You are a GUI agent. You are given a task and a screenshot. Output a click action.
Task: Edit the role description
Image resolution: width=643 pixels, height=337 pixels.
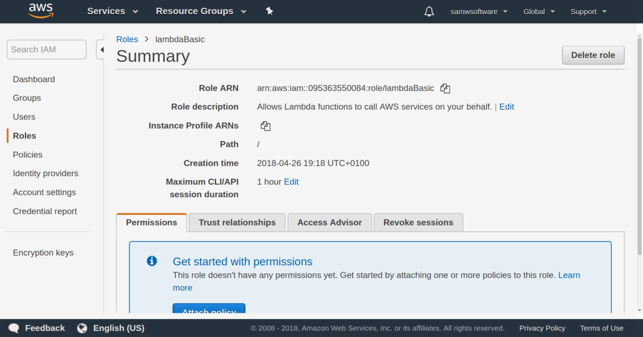pos(506,106)
